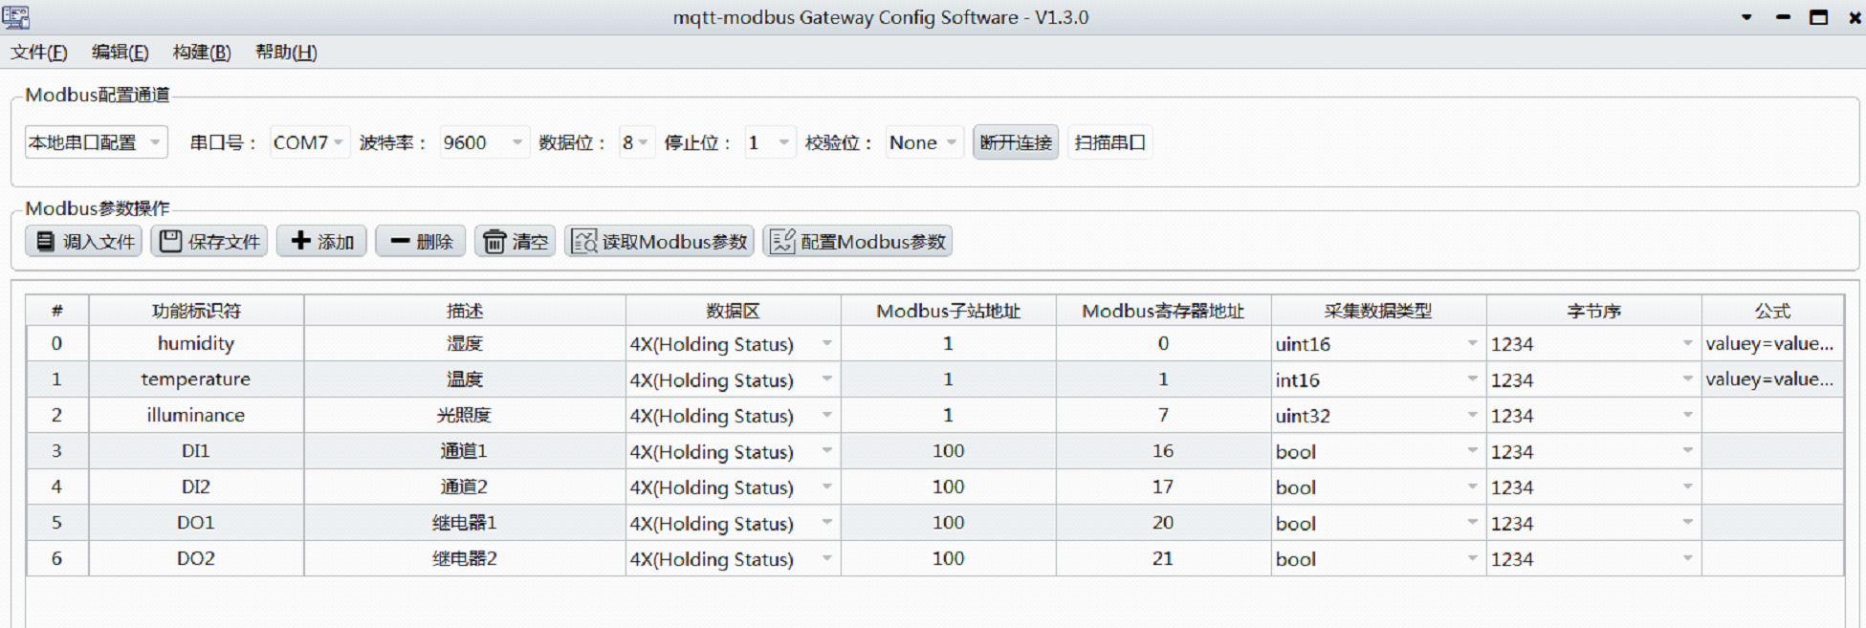Click the plus icon on 添加 button
1866x628 pixels.
click(x=300, y=241)
